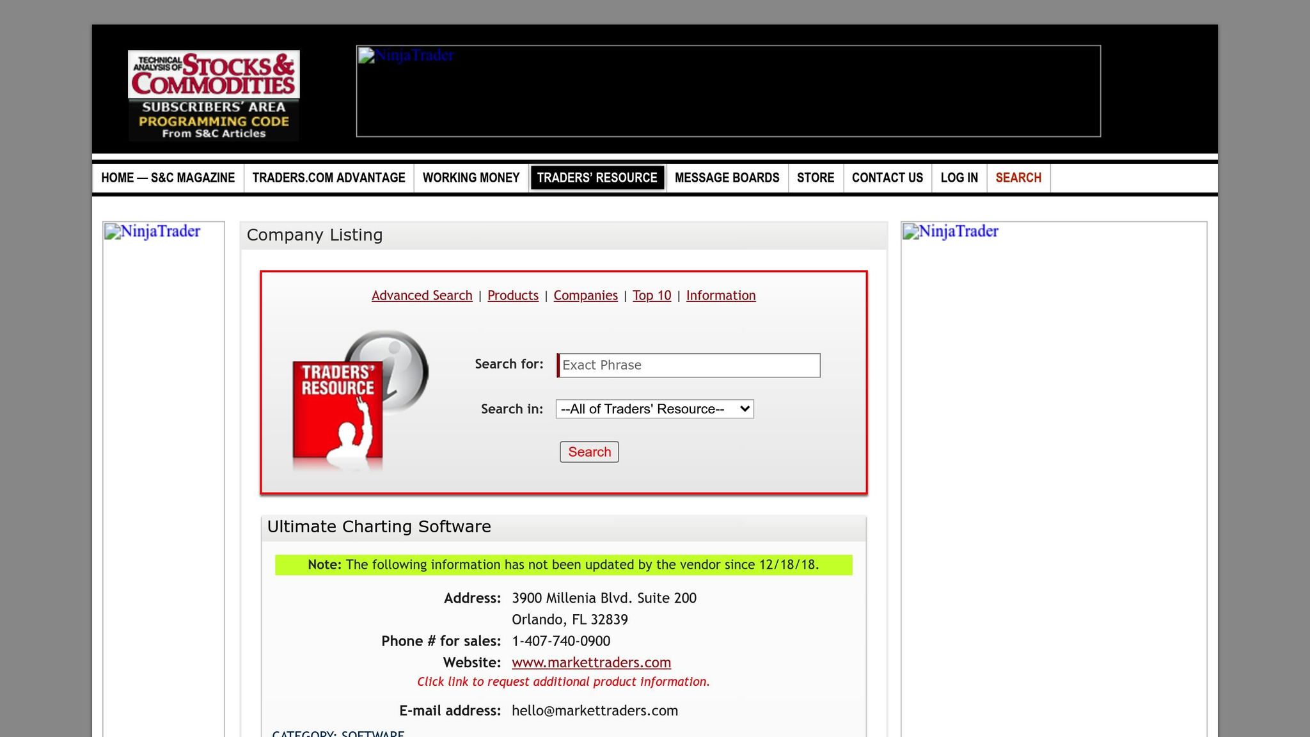Focus the Exact Phrase search field
Screen dimensions: 1310x737
(x=689, y=365)
